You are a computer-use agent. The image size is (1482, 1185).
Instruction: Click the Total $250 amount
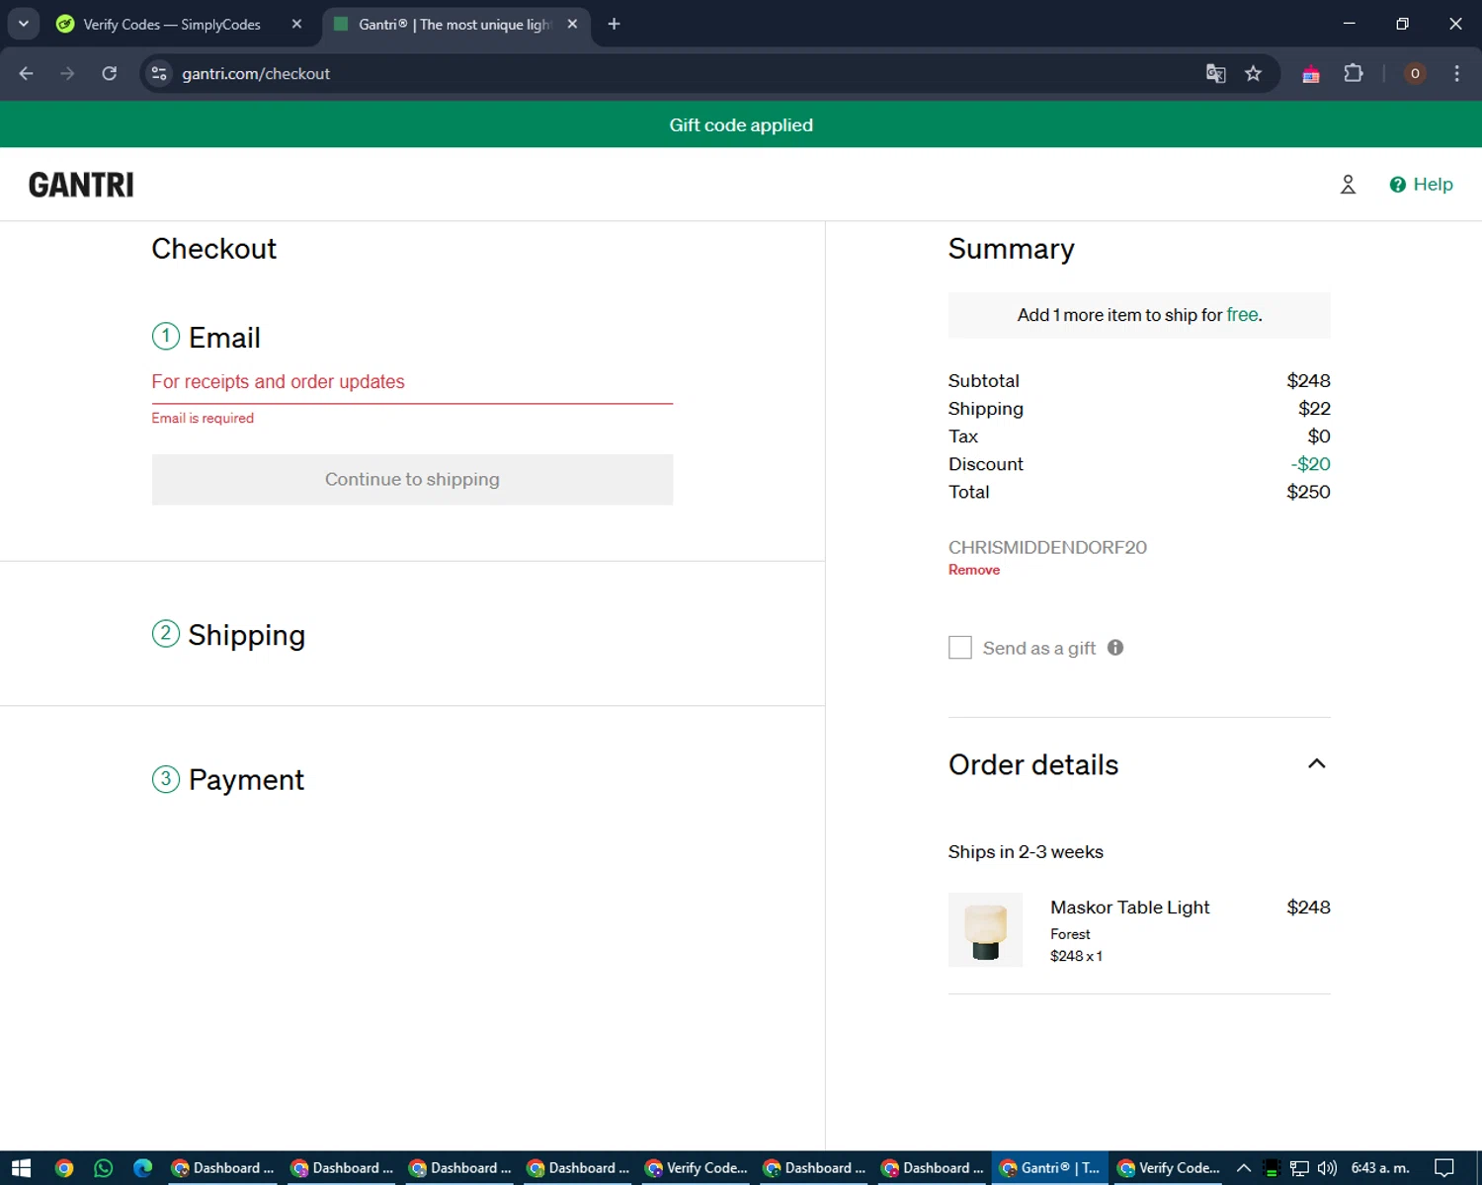click(1308, 492)
